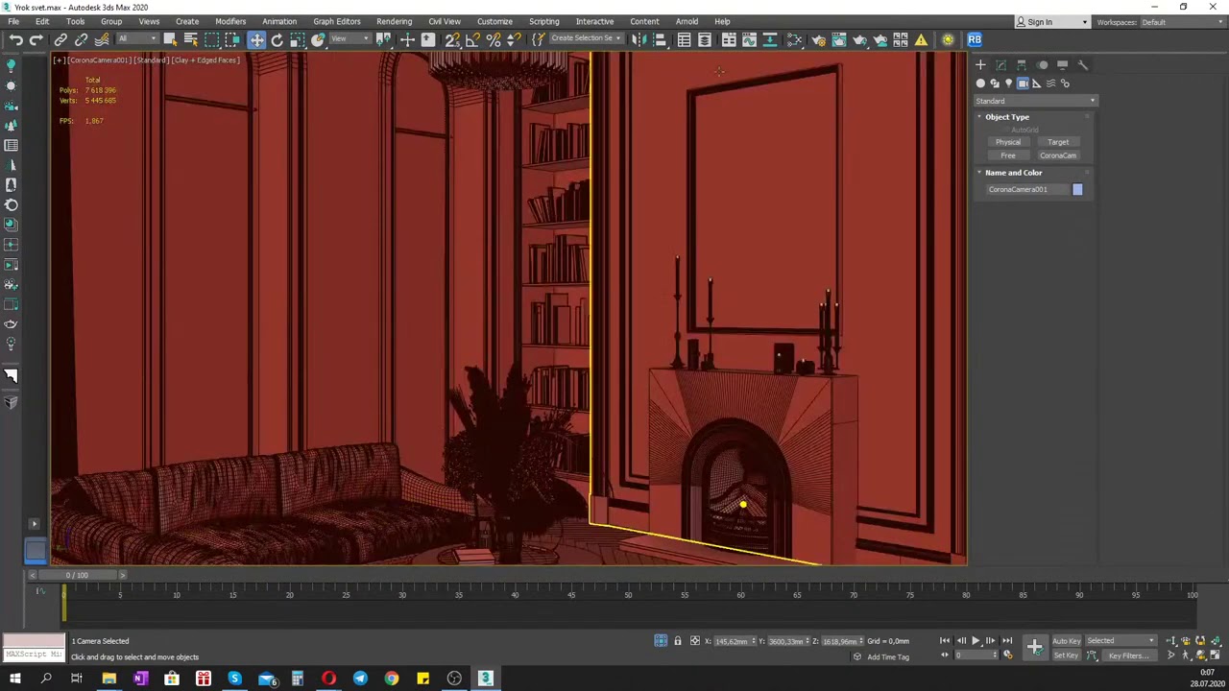Image resolution: width=1229 pixels, height=691 pixels.
Task: Activate the Select and Link tool
Action: (x=60, y=39)
